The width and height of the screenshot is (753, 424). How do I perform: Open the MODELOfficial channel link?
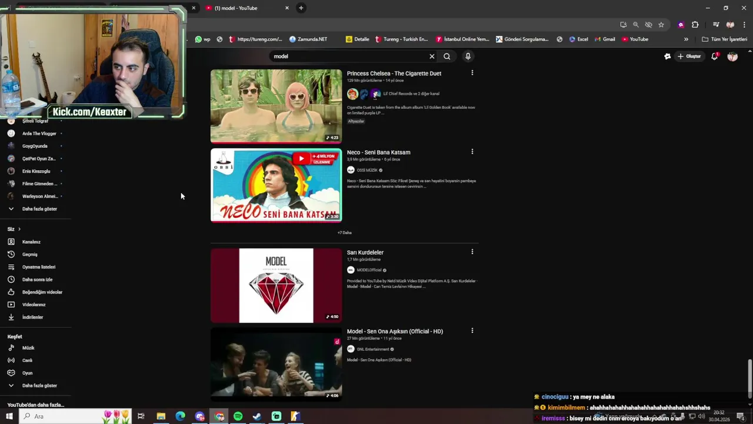point(369,270)
